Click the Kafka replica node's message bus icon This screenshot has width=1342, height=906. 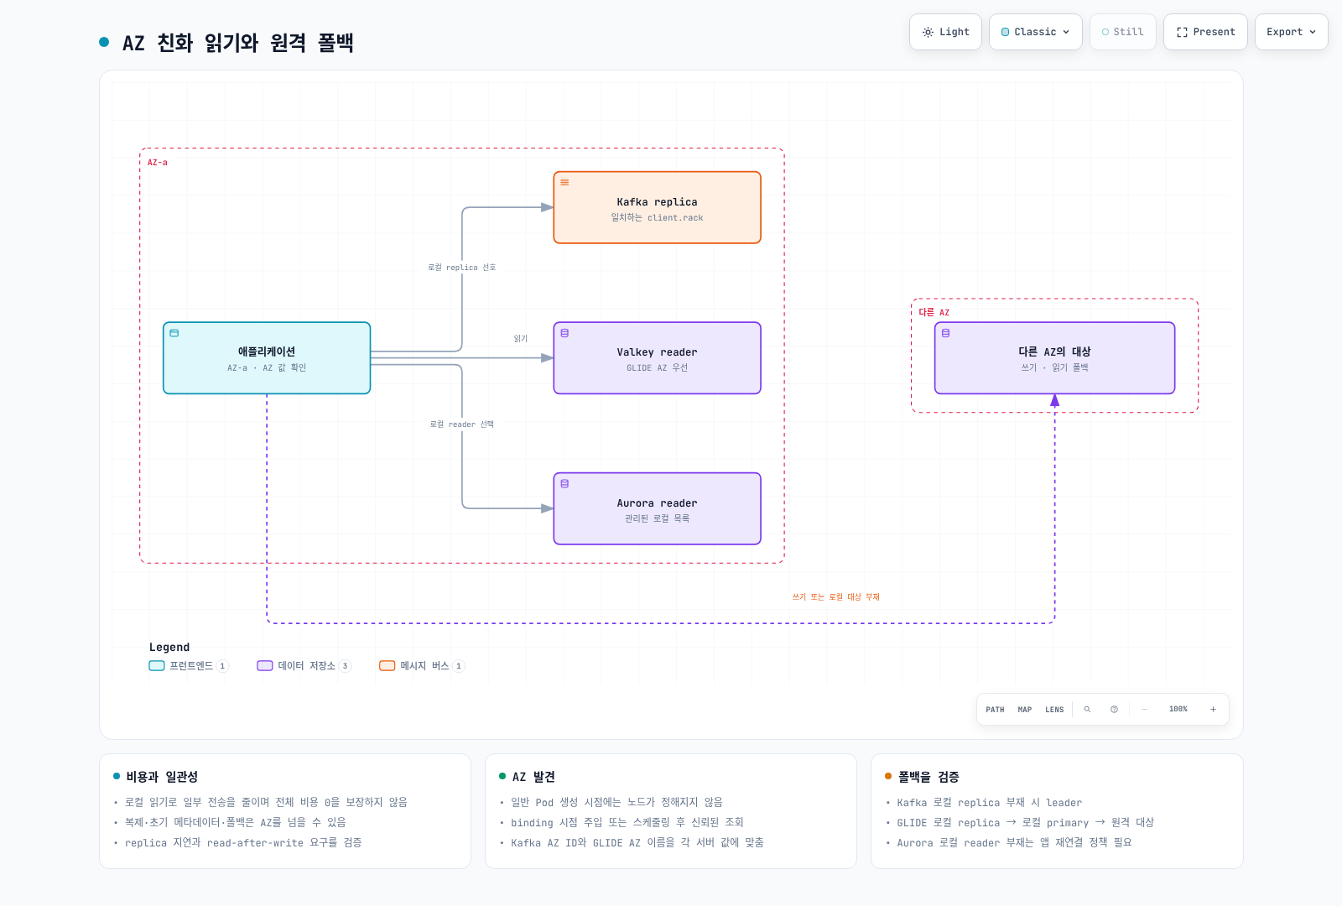coord(564,182)
